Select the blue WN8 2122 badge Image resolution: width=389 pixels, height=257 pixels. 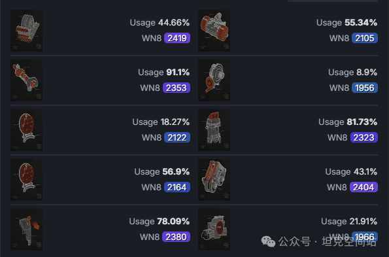tap(177, 137)
